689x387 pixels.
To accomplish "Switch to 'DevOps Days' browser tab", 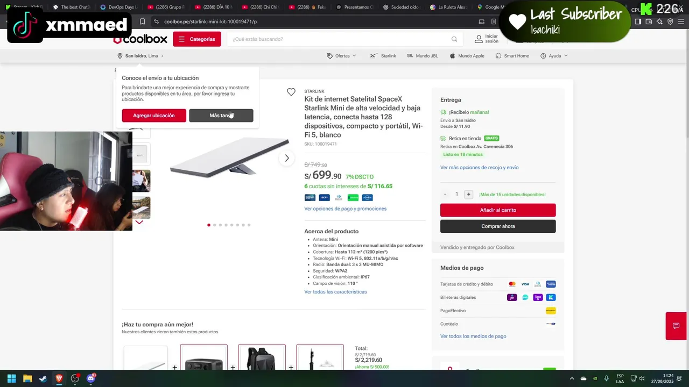I will pos(119,7).
